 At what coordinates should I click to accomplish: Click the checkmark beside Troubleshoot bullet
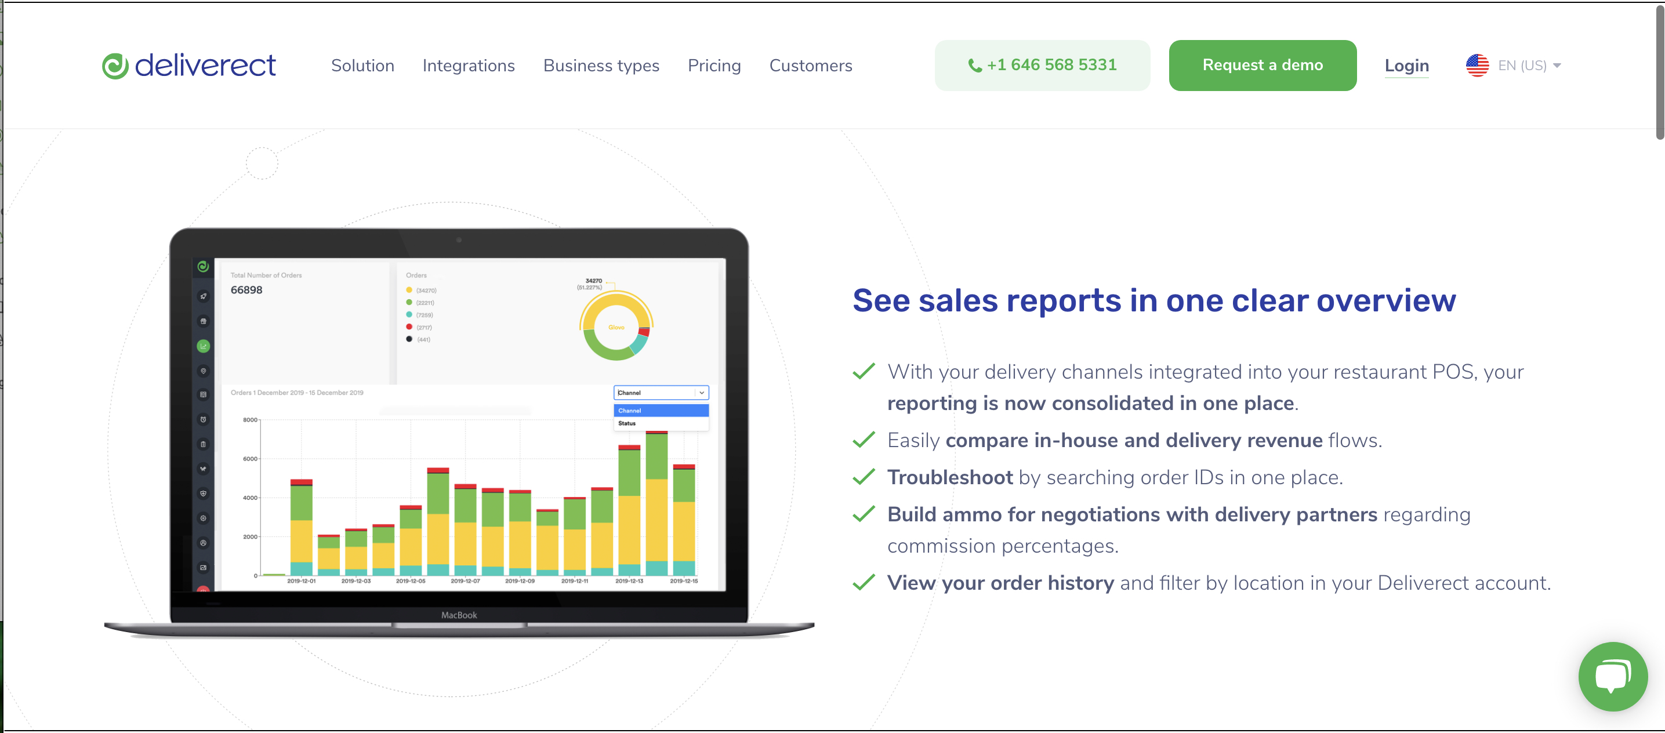864,477
